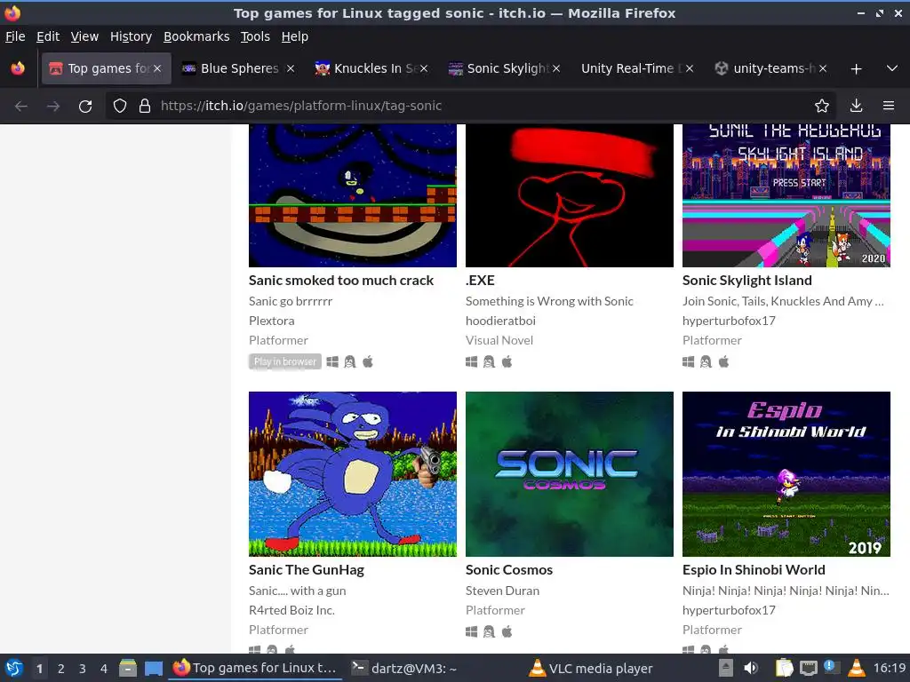Close the Top games for Linux tab

click(157, 68)
